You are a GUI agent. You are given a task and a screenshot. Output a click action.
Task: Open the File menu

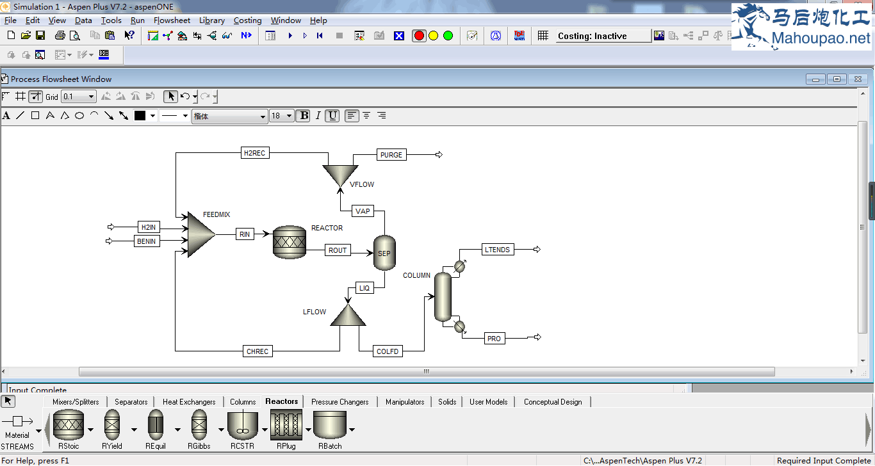pyautogui.click(x=10, y=20)
